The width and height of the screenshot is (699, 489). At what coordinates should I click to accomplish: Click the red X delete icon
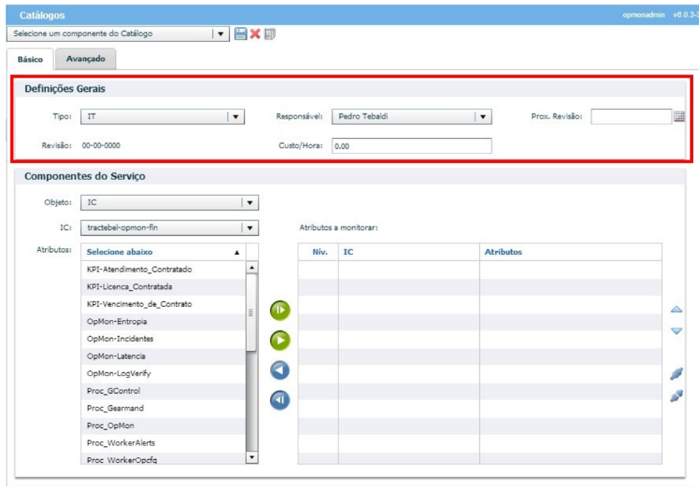(255, 34)
